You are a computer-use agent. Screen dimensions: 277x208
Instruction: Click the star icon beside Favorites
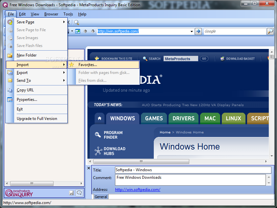[x=72, y=65]
